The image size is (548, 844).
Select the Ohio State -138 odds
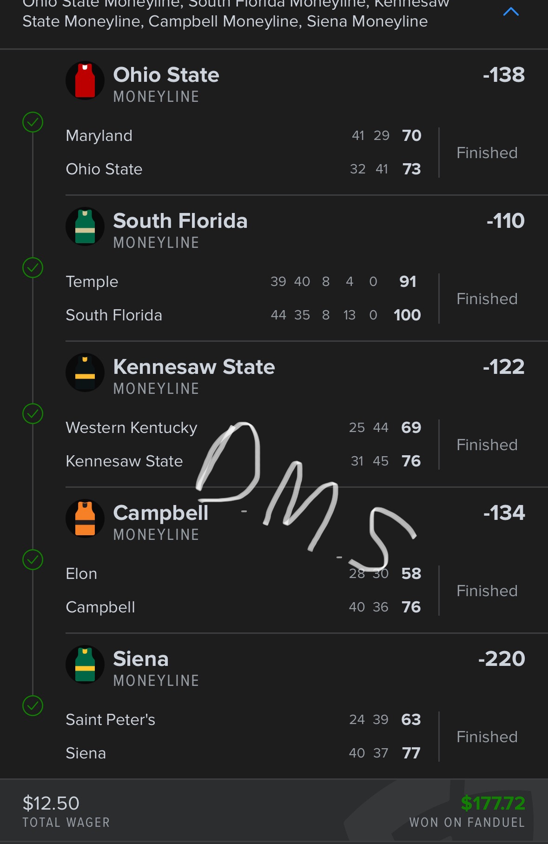[503, 75]
